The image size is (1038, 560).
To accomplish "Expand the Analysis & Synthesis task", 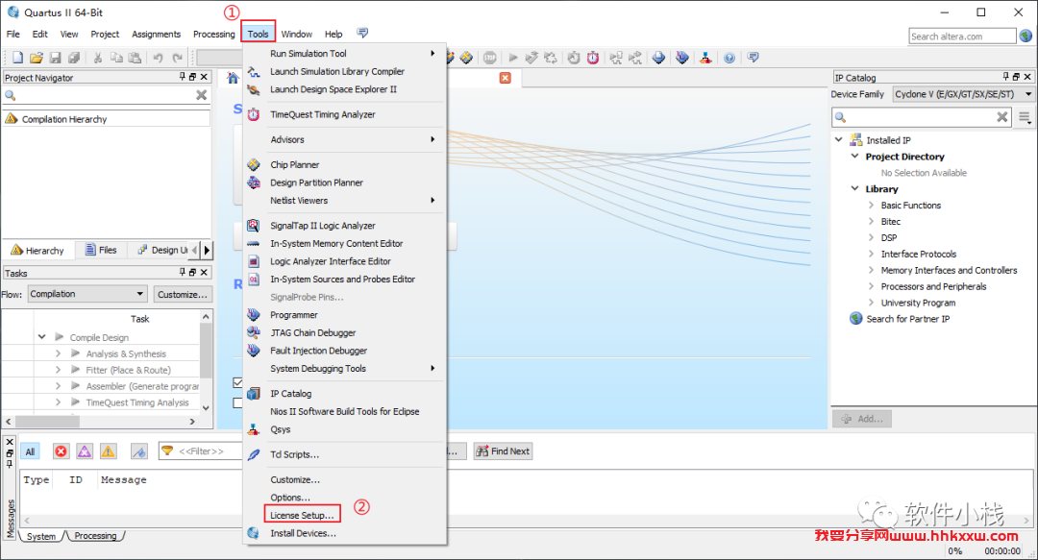I will pyautogui.click(x=58, y=353).
